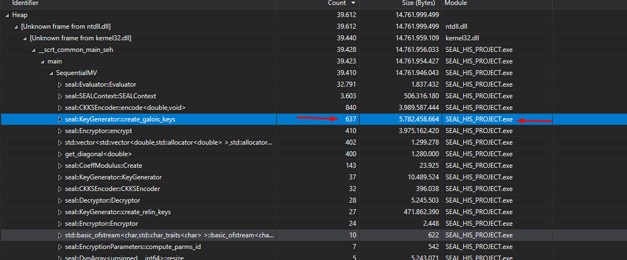Select the seal::CoeffModulus::Create label

[x=104, y=166]
